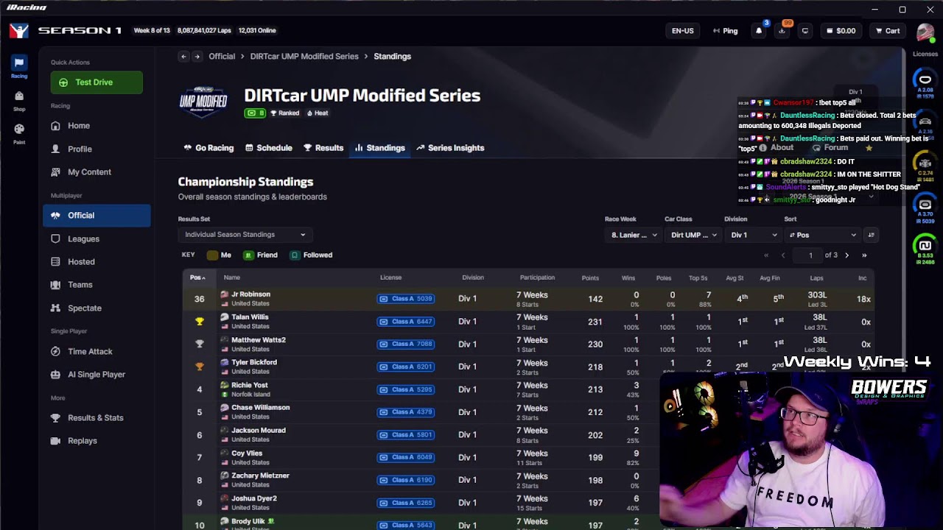The width and height of the screenshot is (943, 530).
Task: Go to the next standings page
Action: [846, 255]
